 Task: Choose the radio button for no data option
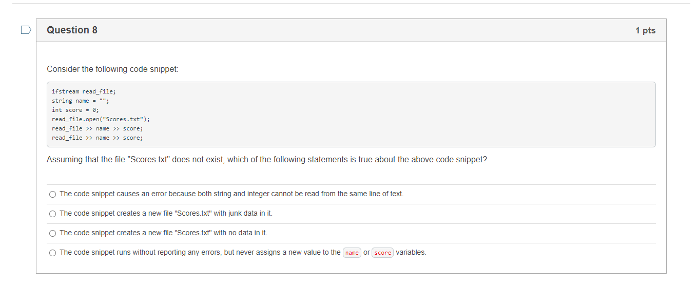52,233
